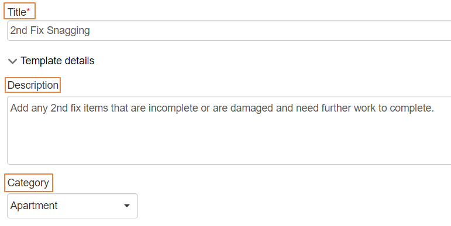The image size is (451, 226).
Task: Click the Category dropdown arrow icon
Action: click(126, 206)
